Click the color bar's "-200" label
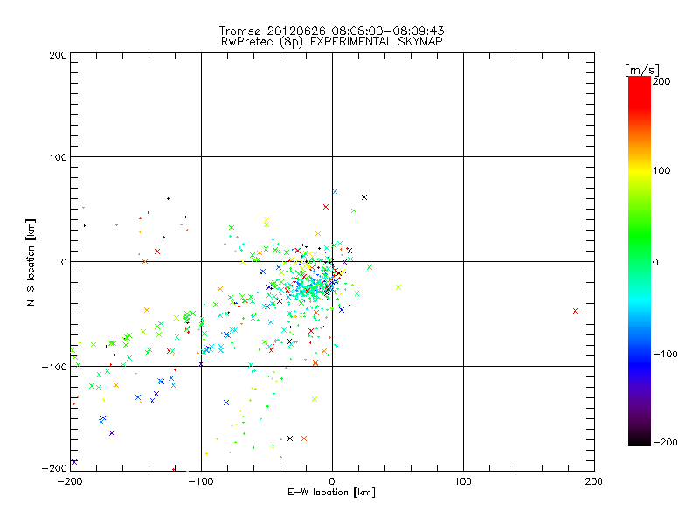Screen dimensions: 699x524 point(665,443)
